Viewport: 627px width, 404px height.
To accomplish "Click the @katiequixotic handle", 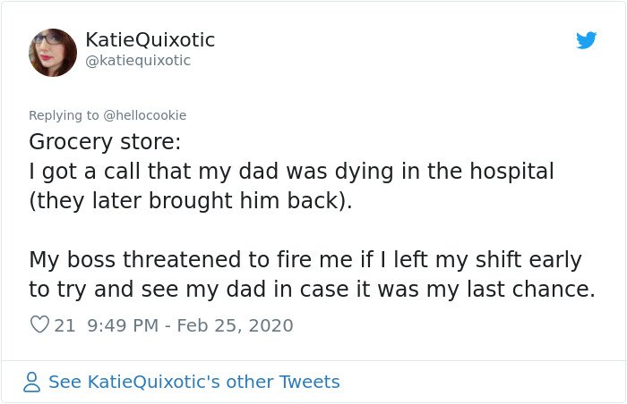I will coord(138,61).
